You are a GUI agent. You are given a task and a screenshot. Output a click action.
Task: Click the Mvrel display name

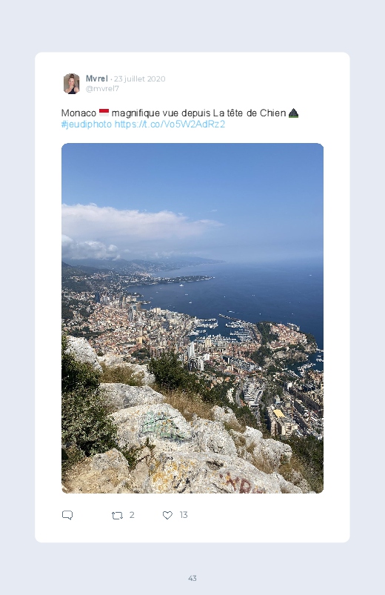(97, 79)
